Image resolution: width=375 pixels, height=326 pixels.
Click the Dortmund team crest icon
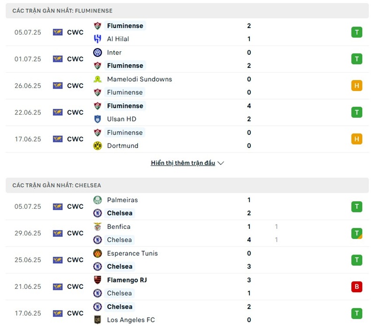click(97, 146)
